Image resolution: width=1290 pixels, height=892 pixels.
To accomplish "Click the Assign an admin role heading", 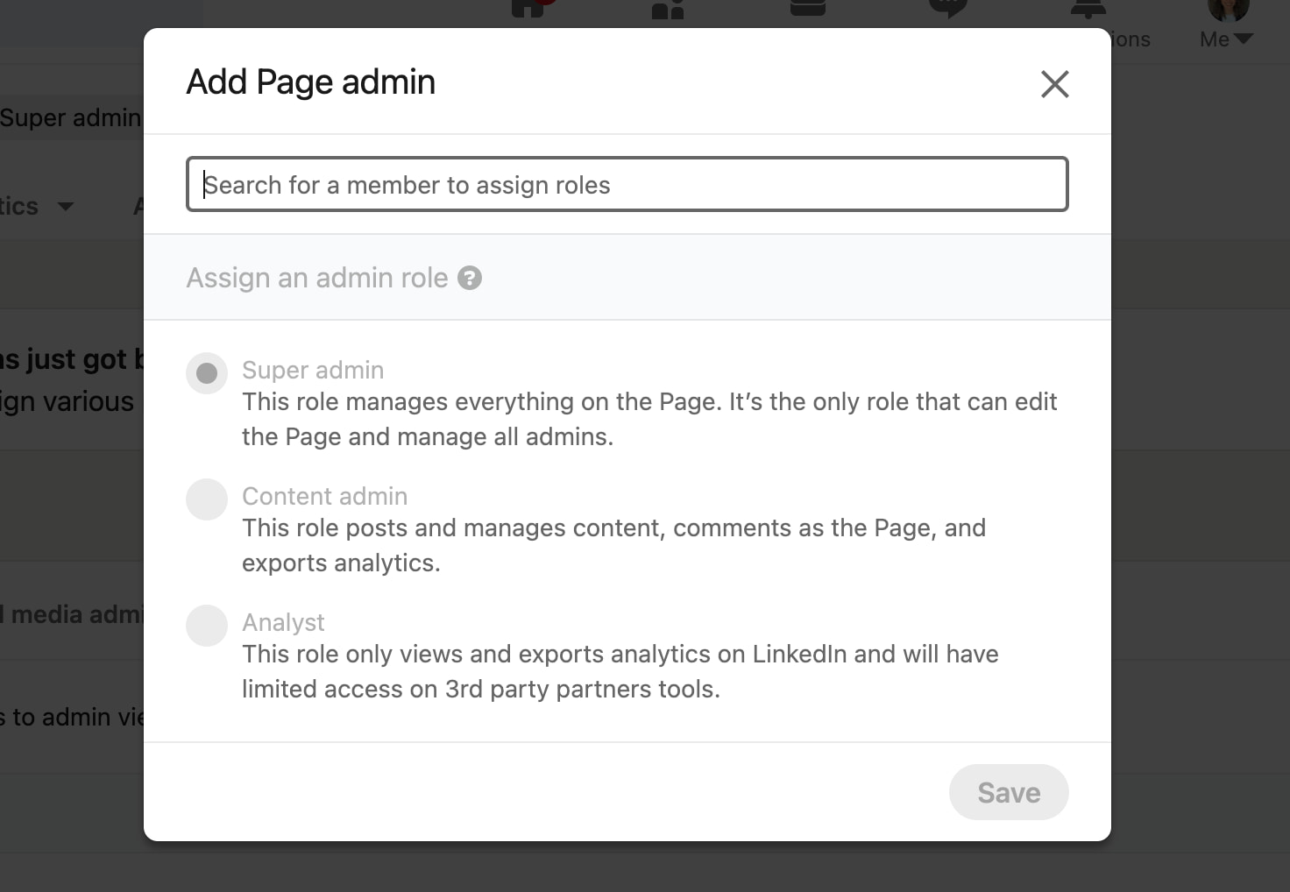I will click(x=316, y=278).
